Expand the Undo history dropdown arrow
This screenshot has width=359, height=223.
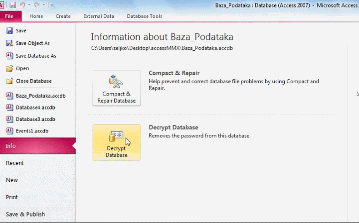[x=29, y=5]
